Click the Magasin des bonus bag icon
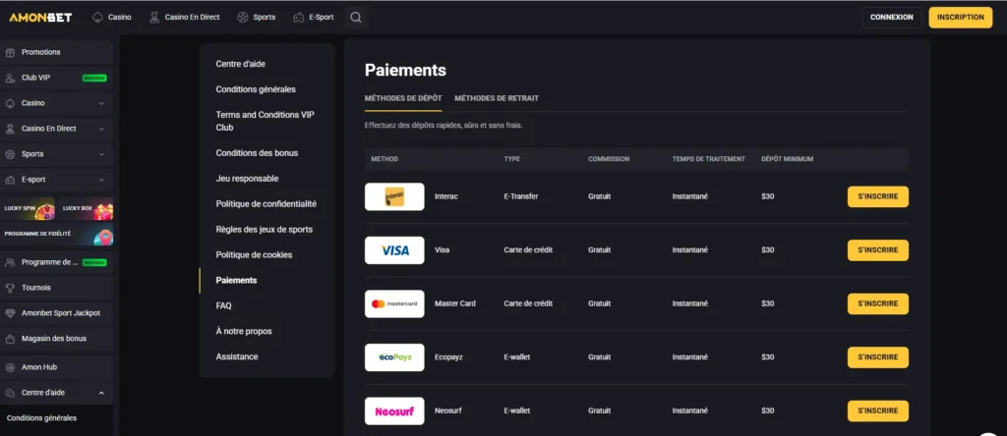 coord(10,339)
